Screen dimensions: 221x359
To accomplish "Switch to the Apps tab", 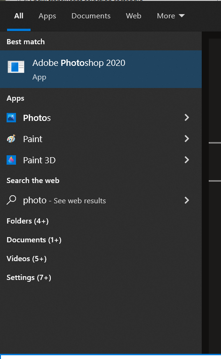I will [47, 16].
